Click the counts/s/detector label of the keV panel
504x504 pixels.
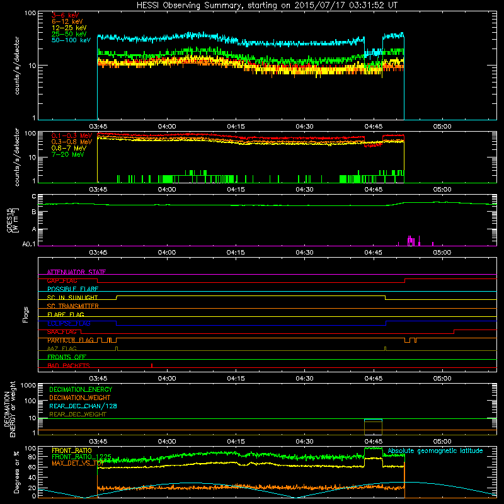pos(17,66)
